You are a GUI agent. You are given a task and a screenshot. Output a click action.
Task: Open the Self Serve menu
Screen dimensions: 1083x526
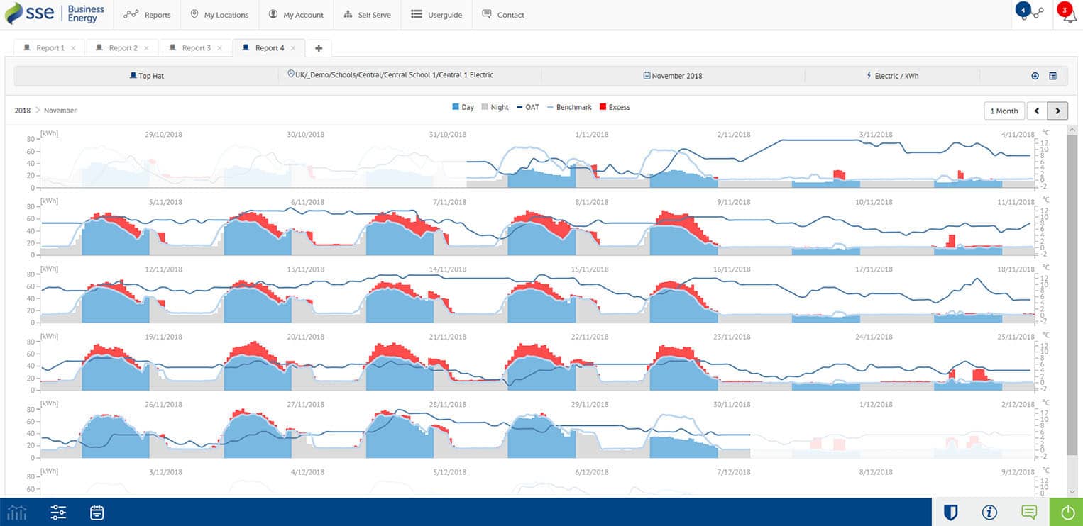click(367, 15)
